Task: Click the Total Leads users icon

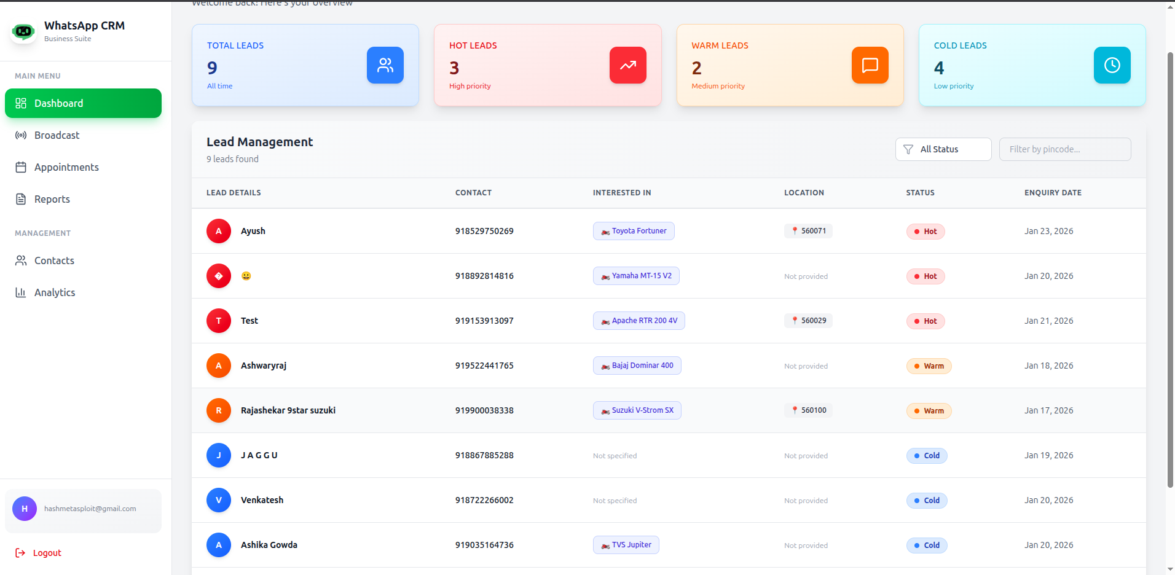Action: (385, 65)
